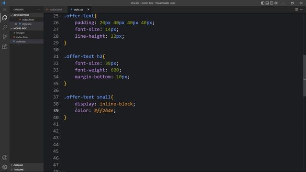Click the VS Code logo icon
The width and height of the screenshot is (306, 172).
(4, 3)
